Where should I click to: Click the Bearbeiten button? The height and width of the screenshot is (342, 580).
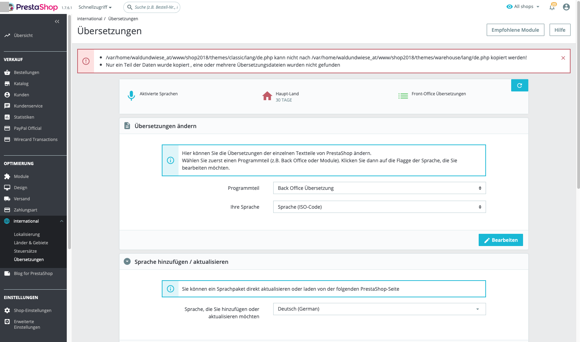click(x=501, y=240)
